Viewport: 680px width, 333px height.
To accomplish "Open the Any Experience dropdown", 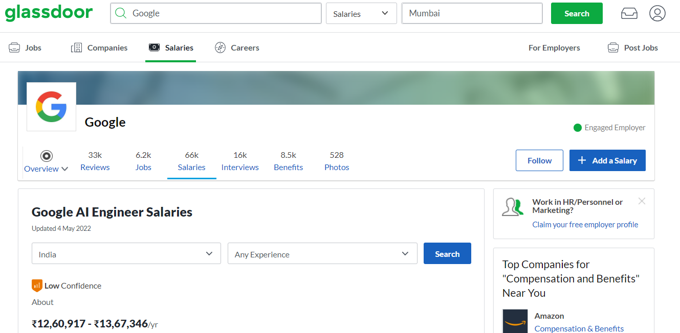I will [322, 254].
